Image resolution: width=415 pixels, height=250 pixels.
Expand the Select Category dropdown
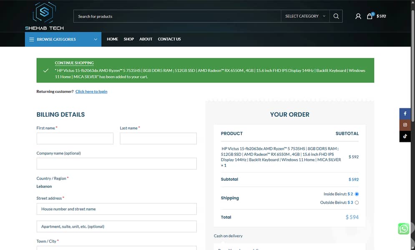coord(305,16)
